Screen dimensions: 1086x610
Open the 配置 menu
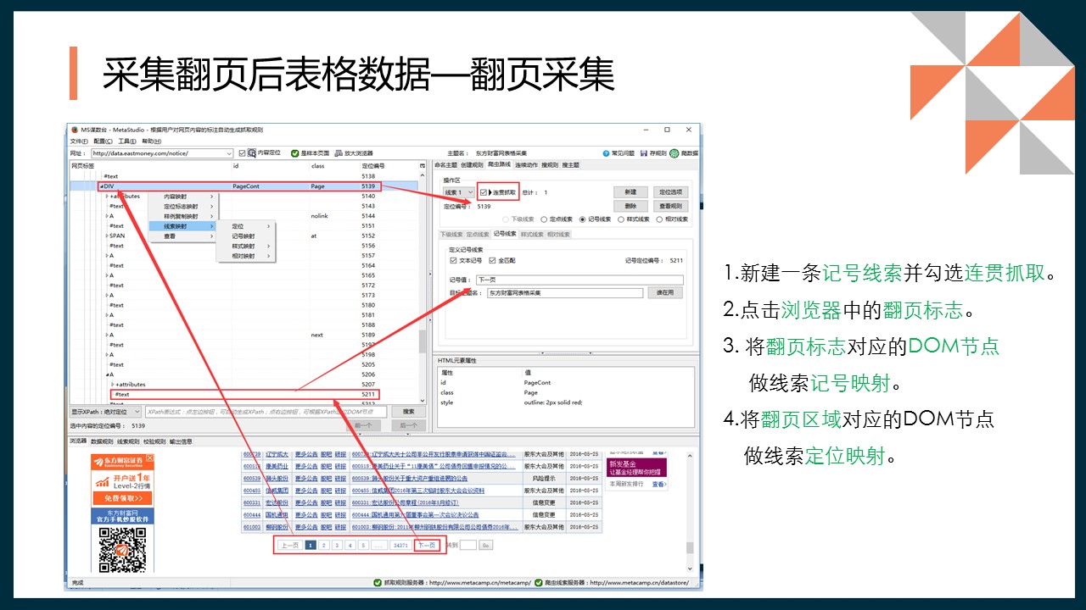[x=103, y=141]
